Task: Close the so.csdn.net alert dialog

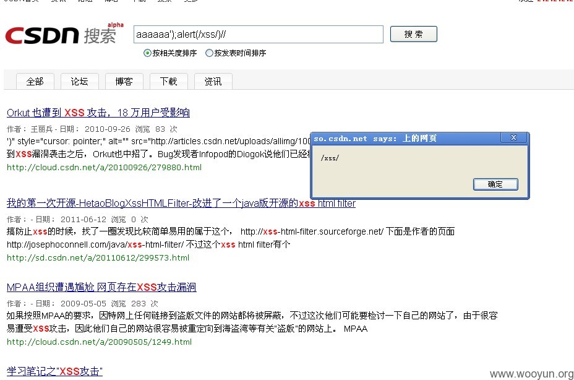Action: coord(513,138)
